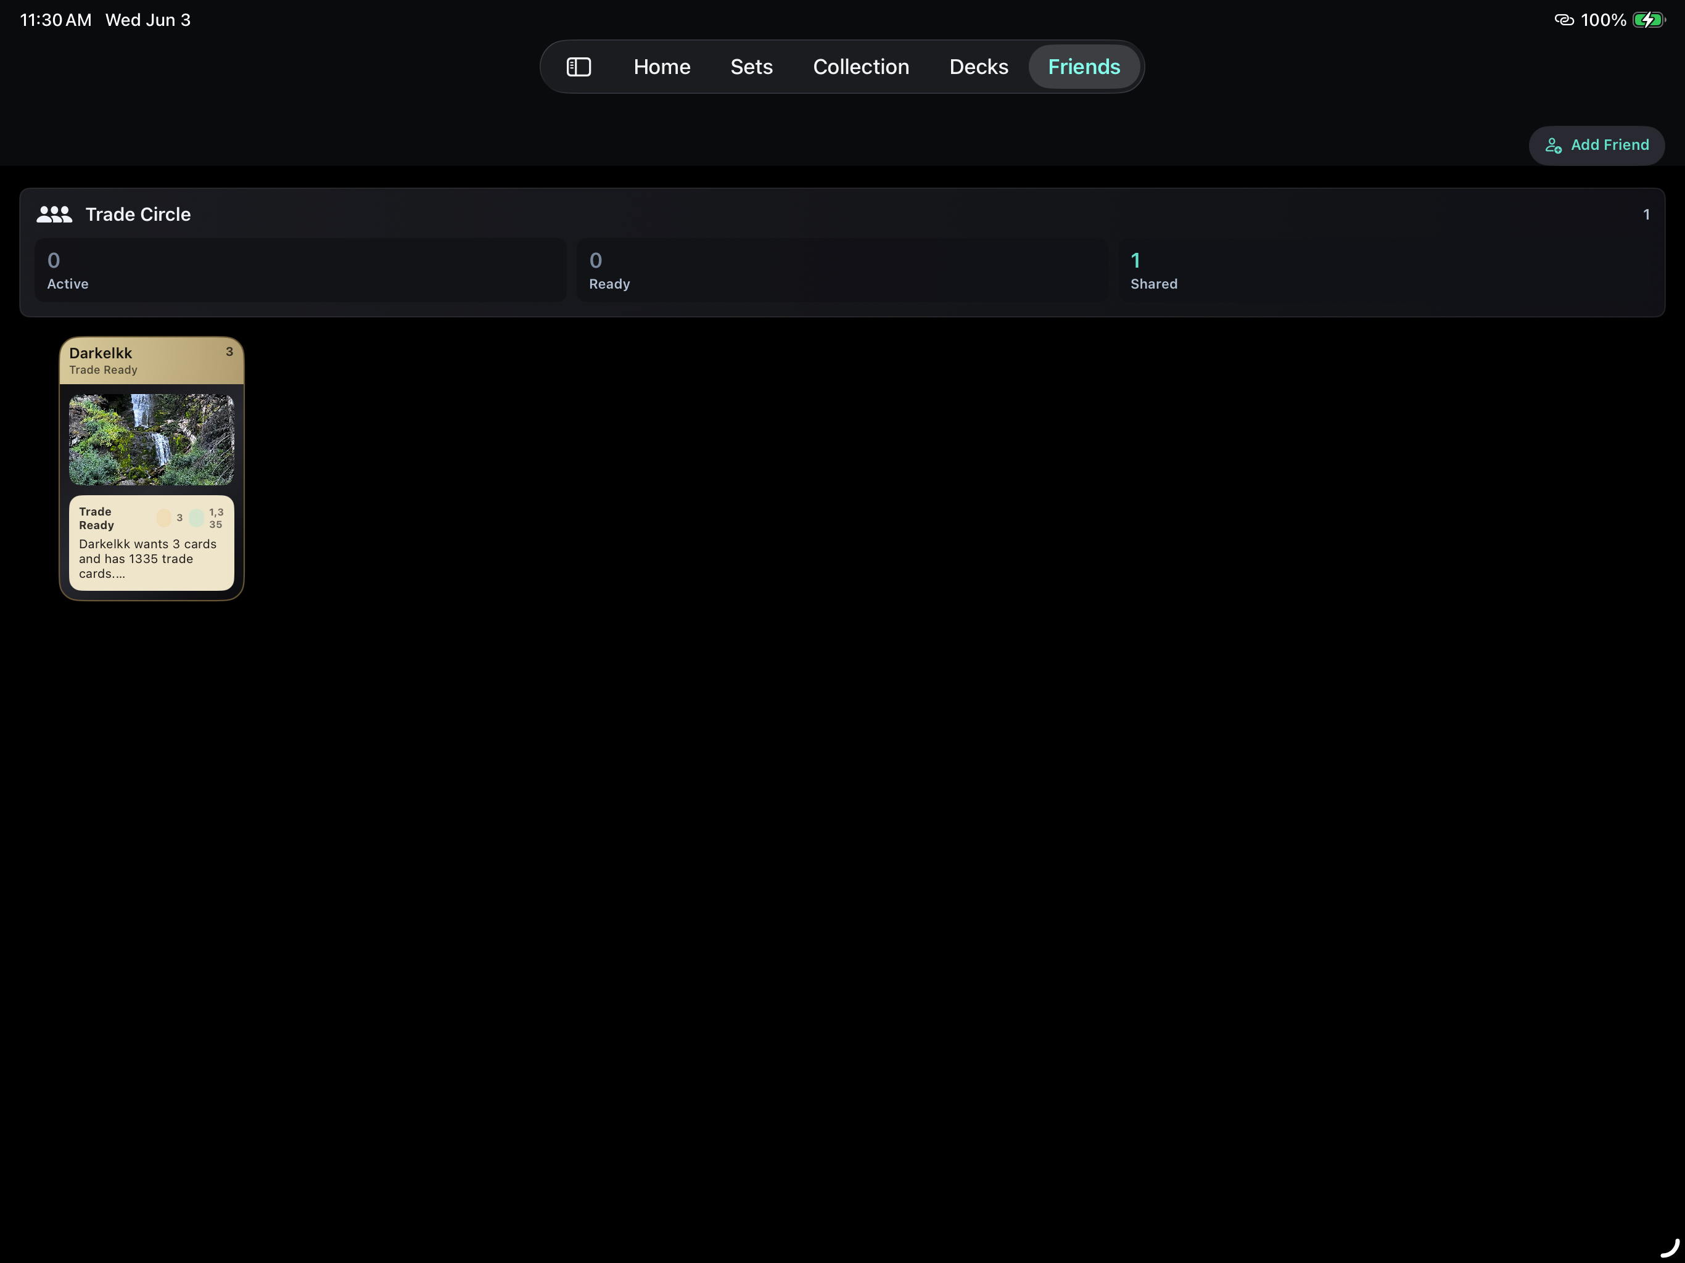Viewport: 1685px width, 1263px height.
Task: Click the Trade Circle group icon
Action: pos(54,215)
